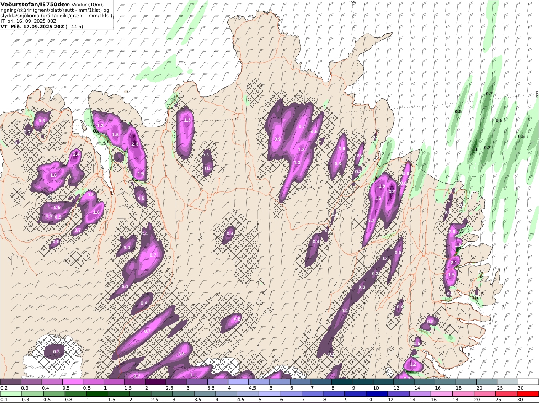Viewport: 539px width, 403px height.
Task: Click the 3.2 snowfall value on map
Action: tap(391, 192)
